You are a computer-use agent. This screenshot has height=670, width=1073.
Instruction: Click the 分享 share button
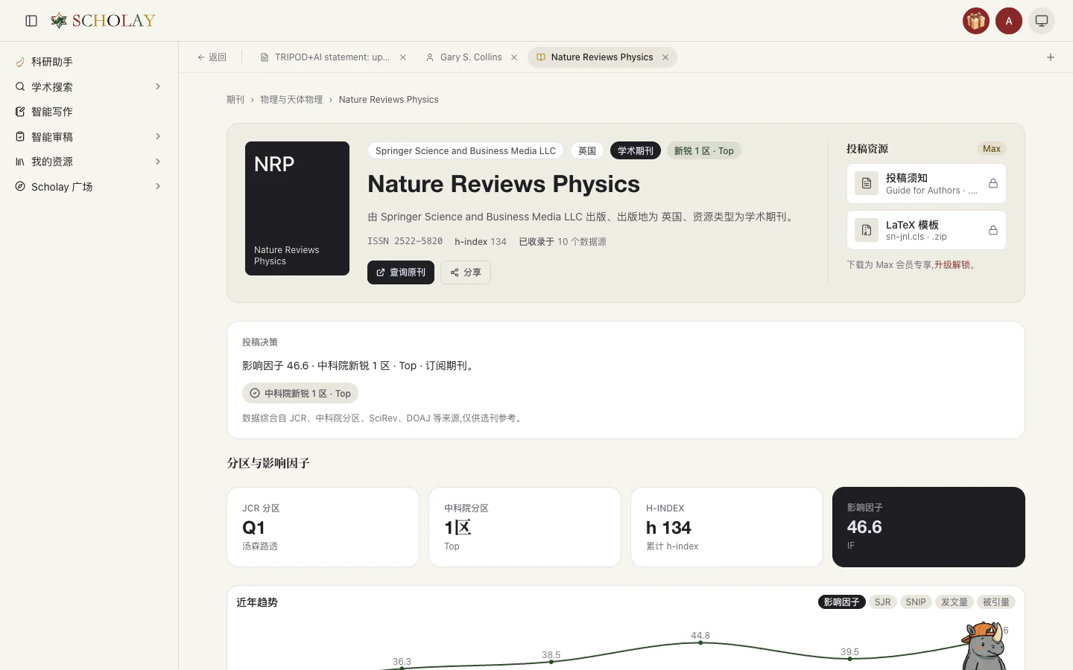(466, 272)
